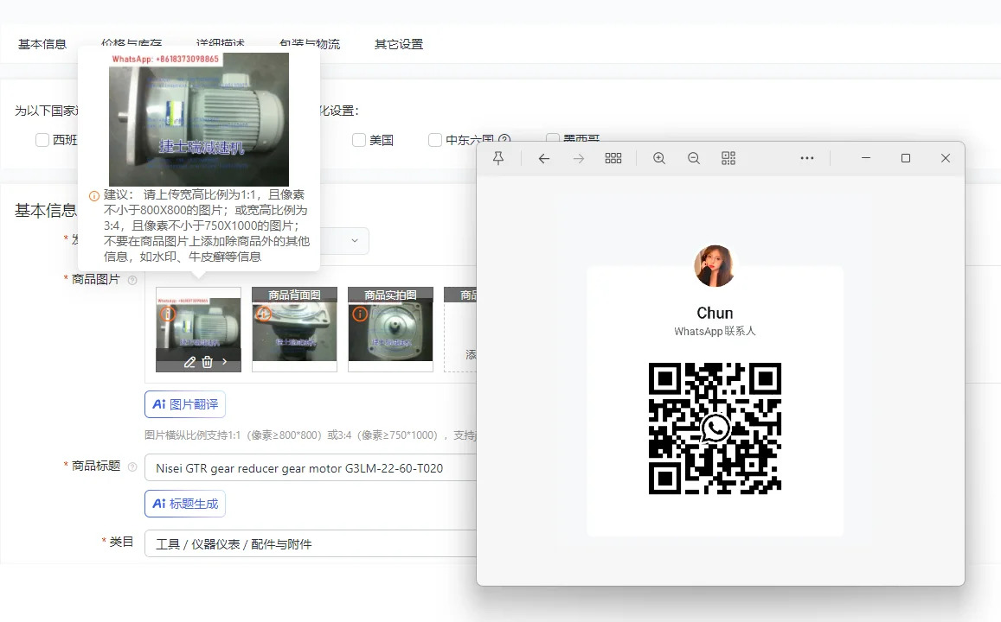The image size is (1001, 622).
Task: Pin the image viewer window on top
Action: [x=498, y=158]
